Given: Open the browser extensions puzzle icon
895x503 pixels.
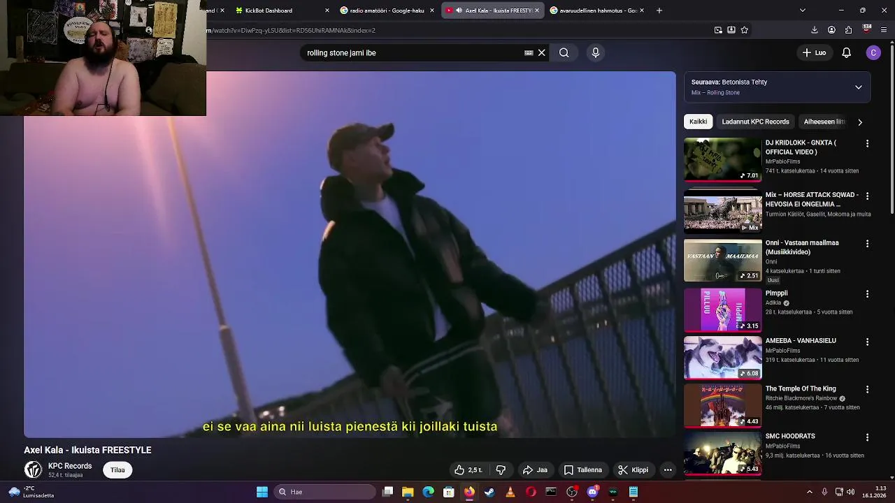Looking at the screenshot, I should click(848, 30).
